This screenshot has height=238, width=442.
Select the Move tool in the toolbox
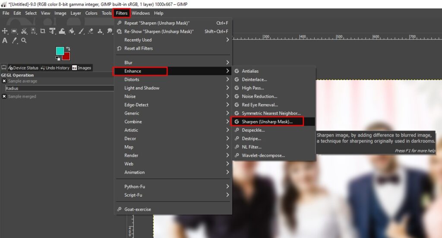[x=5, y=31]
